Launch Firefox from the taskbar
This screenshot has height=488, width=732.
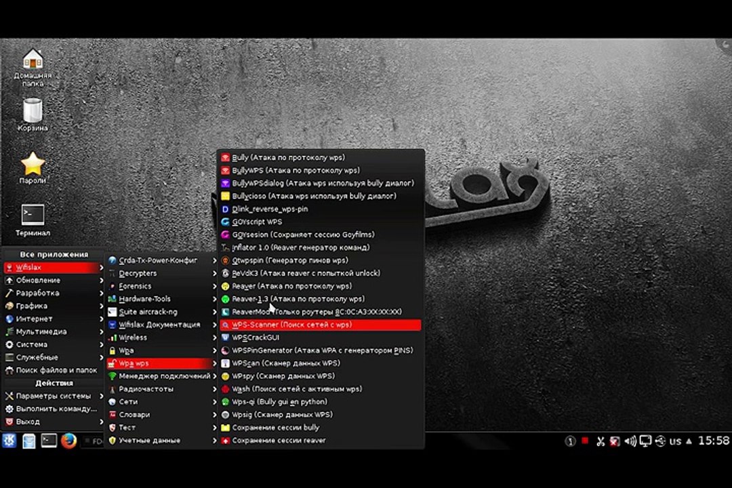[x=68, y=441]
